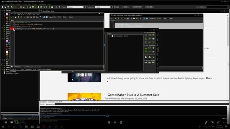Image resolution: width=230 pixels, height=129 pixels.
Task: Open the player's more options ellipsis
Action: [x=224, y=123]
